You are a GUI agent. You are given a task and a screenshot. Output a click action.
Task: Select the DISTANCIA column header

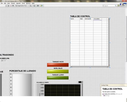89,19
